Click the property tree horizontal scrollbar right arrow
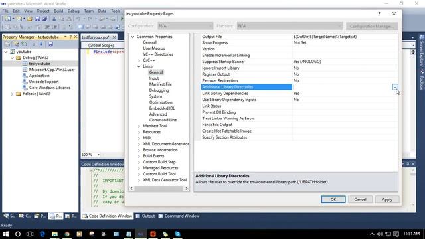Image resolution: width=425 pixels, height=239 pixels. point(186,189)
